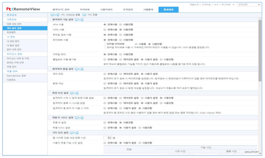Open 온라인 구매 내역 in sidebar
The height and width of the screenshot is (158, 265).
click(15, 63)
